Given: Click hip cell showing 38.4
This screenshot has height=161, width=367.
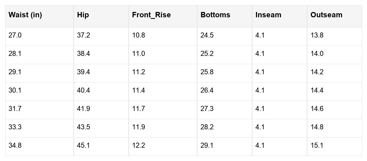Looking at the screenshot, I should click(x=101, y=55).
